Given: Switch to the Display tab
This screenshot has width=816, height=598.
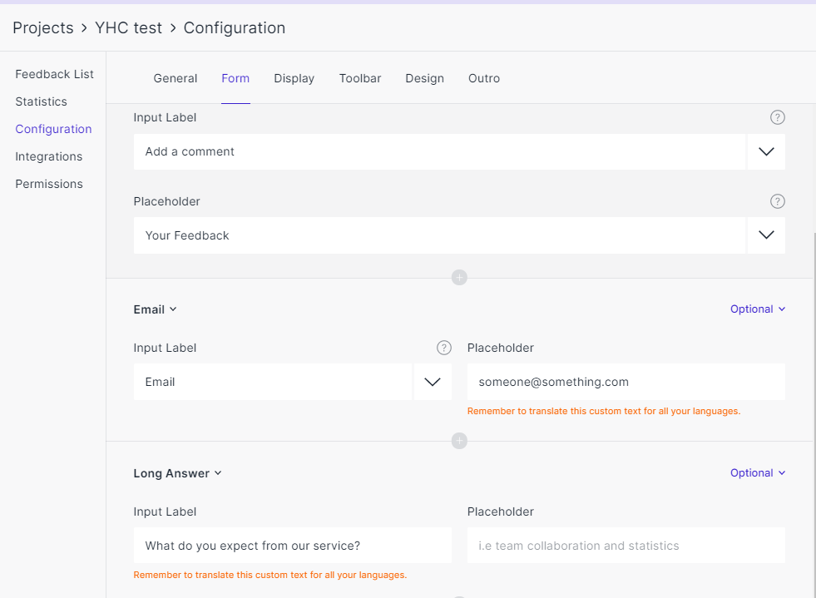Looking at the screenshot, I should pos(294,78).
